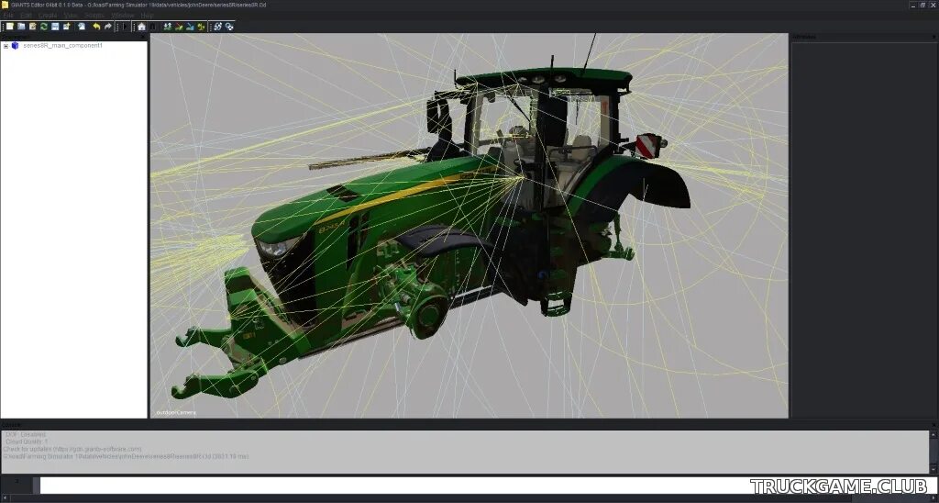
Task: Open the File menu
Action: [9, 15]
